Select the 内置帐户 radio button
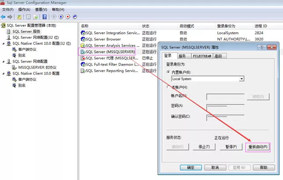The height and width of the screenshot is (180, 283). (x=168, y=72)
